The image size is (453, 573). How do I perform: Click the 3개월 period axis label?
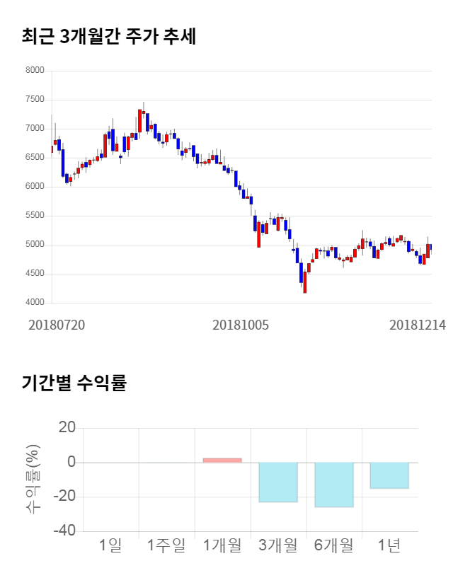click(x=278, y=545)
